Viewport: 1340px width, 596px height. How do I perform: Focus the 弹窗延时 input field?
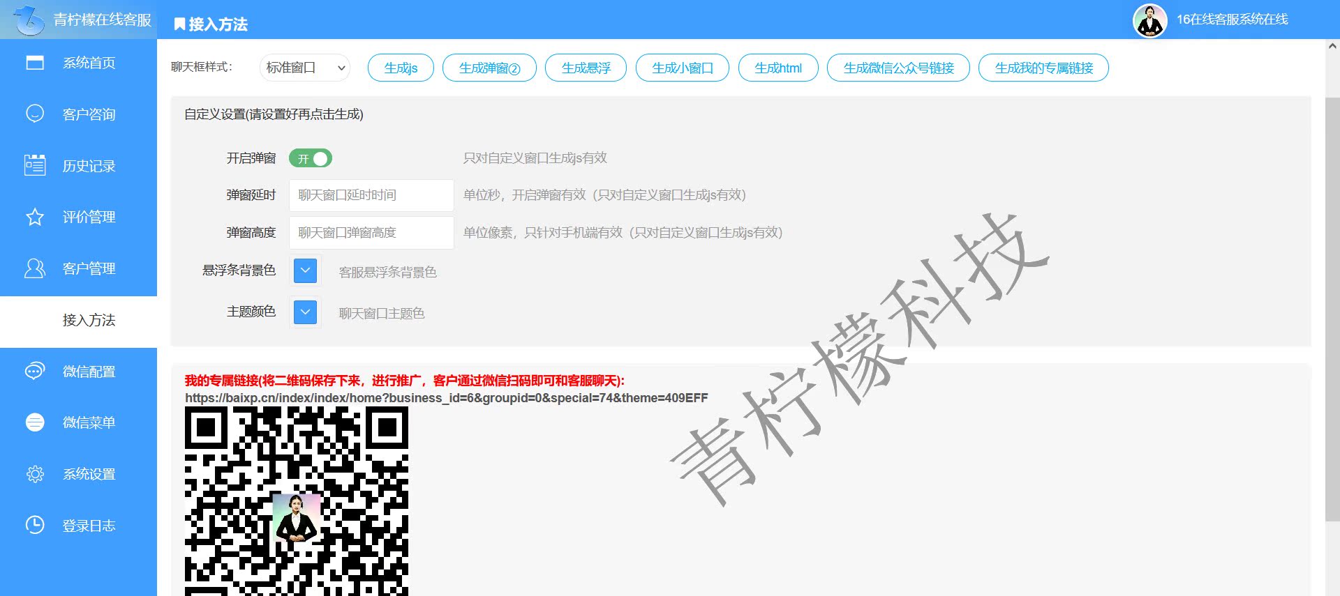(371, 195)
